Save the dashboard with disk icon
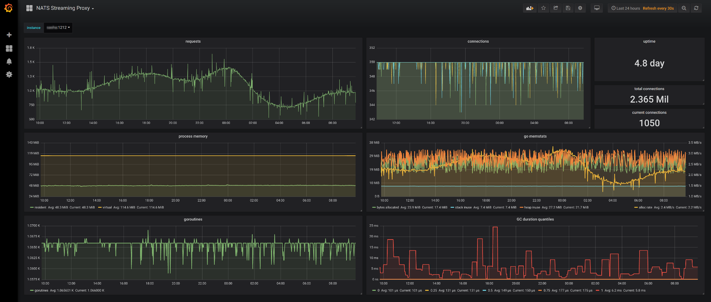Viewport: 711px width, 302px height. 568,8
